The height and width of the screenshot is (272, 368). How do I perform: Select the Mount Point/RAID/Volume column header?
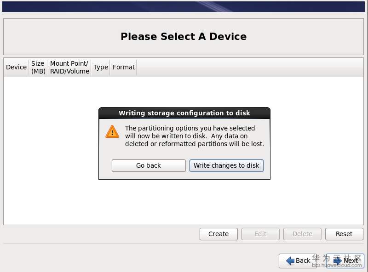tap(69, 67)
